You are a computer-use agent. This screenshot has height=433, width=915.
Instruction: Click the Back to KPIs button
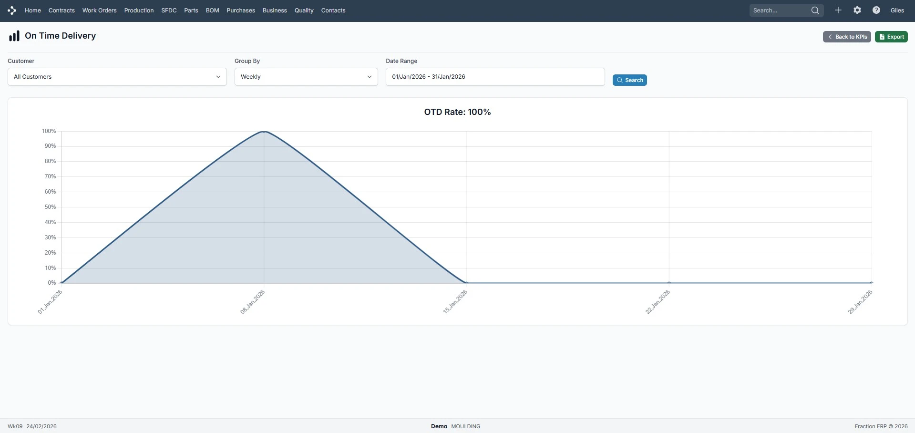click(x=847, y=36)
